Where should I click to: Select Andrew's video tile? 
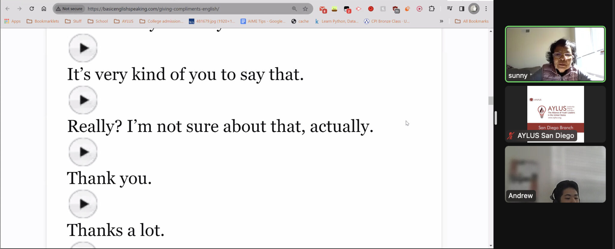pyautogui.click(x=555, y=174)
